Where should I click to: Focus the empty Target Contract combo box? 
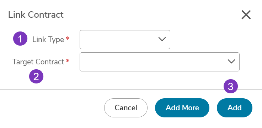pyautogui.click(x=160, y=62)
